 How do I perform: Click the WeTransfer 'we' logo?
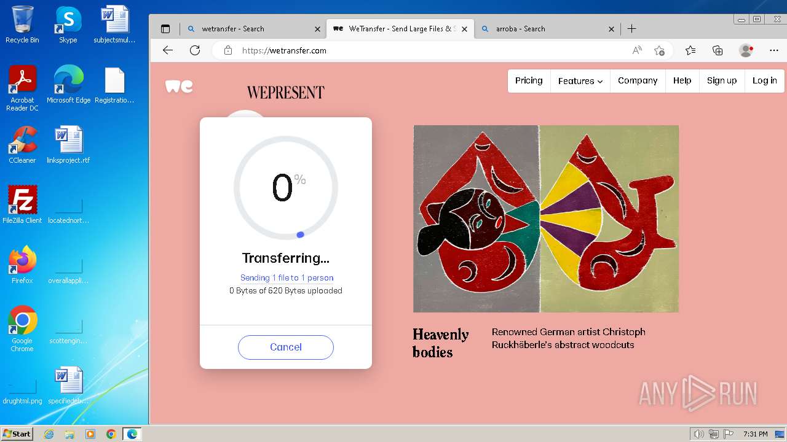click(x=179, y=87)
